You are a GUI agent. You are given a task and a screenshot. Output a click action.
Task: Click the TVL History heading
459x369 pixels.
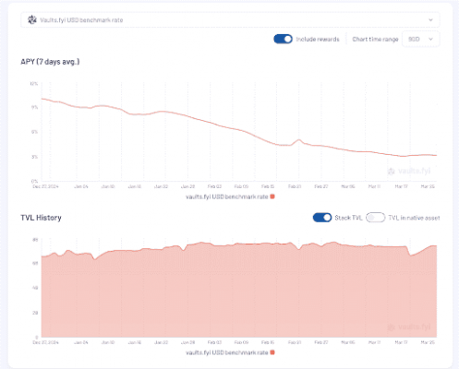(x=41, y=218)
